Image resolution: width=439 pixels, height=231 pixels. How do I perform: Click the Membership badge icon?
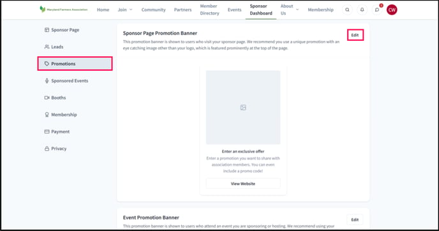point(47,114)
